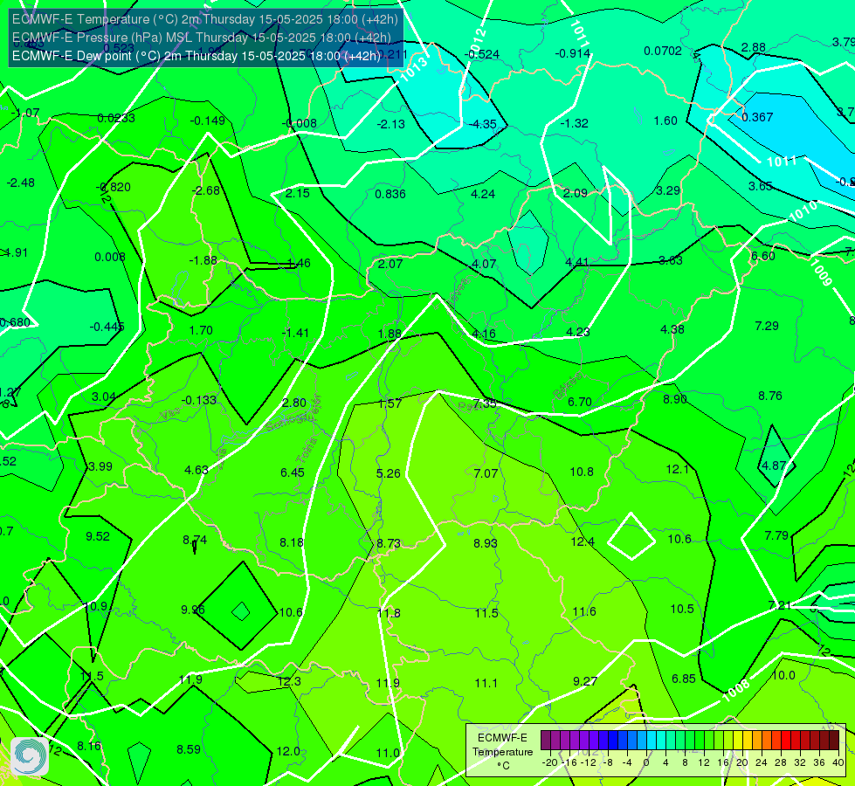Viewport: 855px width, 786px height.
Task: Click the 6.60 dew point value
Action: (x=762, y=256)
